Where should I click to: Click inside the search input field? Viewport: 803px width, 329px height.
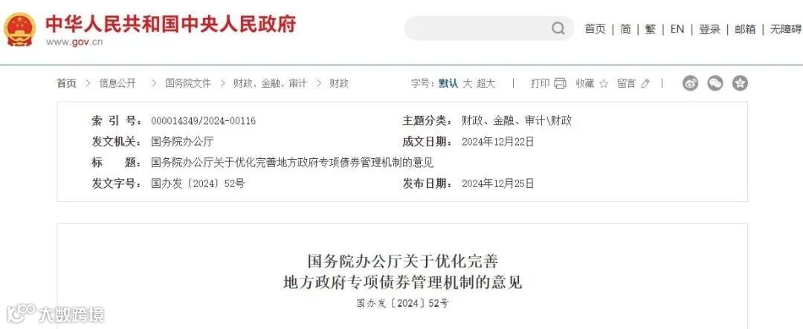pyautogui.click(x=478, y=28)
